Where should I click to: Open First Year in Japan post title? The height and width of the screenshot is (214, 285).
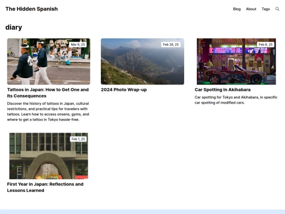tap(45, 187)
